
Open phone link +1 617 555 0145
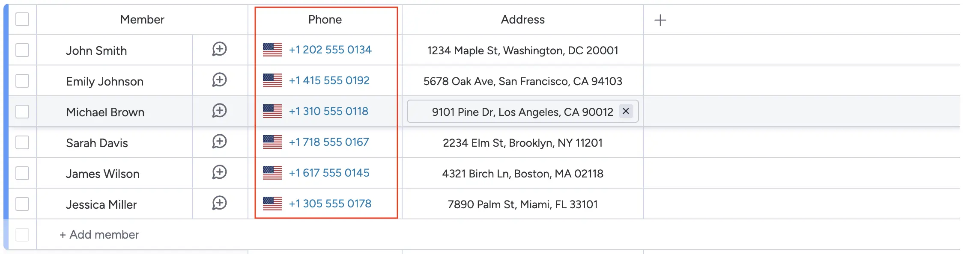coord(329,173)
